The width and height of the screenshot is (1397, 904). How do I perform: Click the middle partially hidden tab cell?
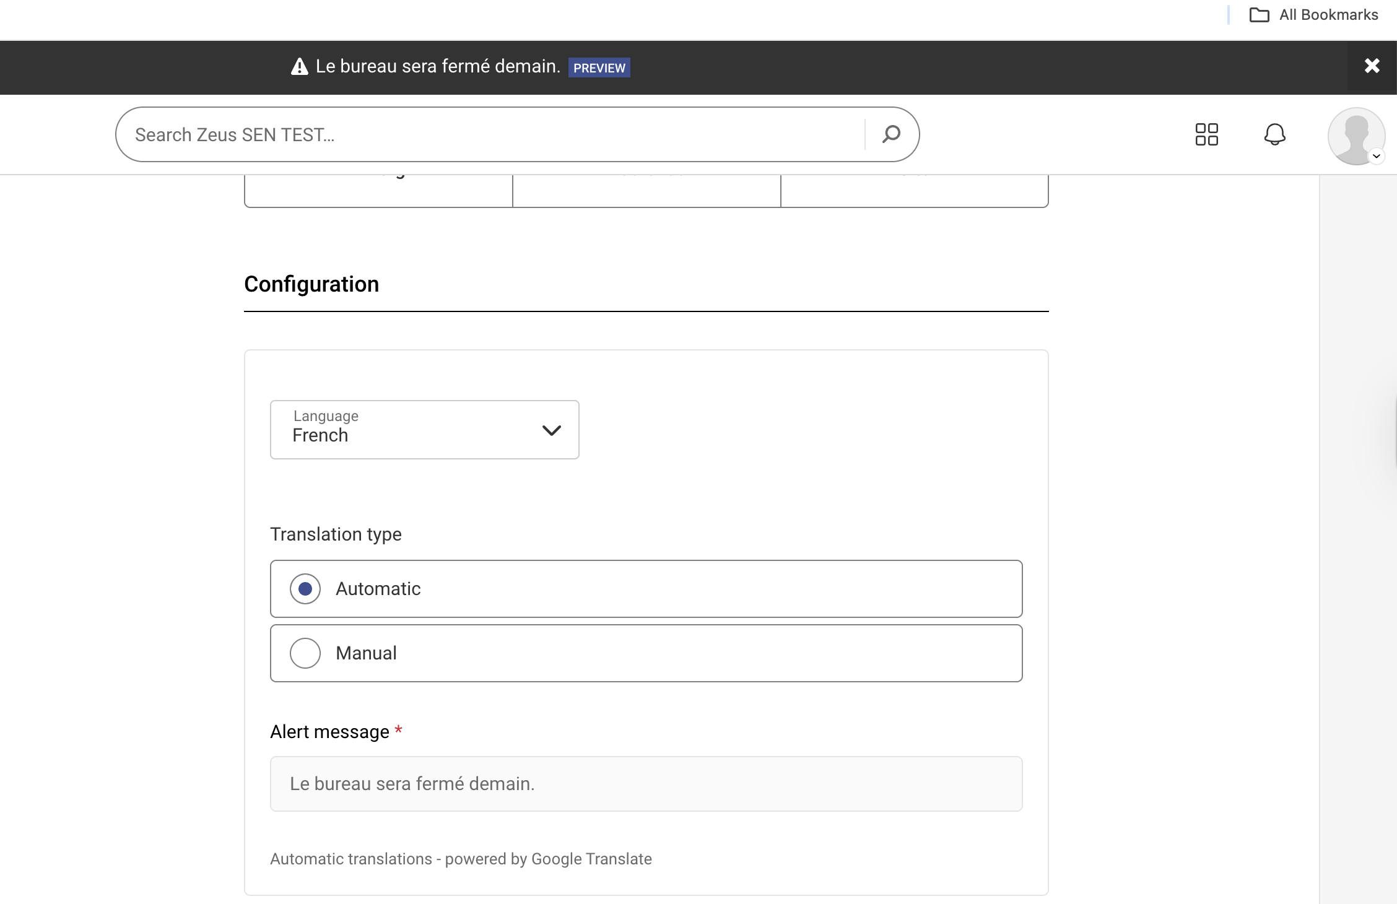coord(646,191)
